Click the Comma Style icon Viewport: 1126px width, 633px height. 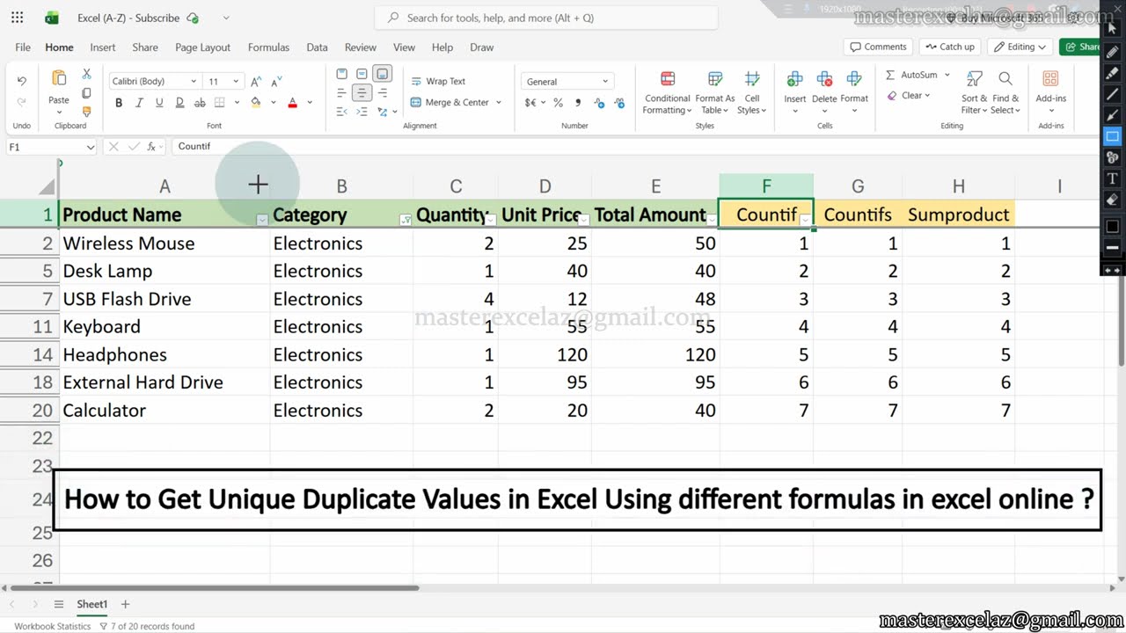tap(576, 103)
